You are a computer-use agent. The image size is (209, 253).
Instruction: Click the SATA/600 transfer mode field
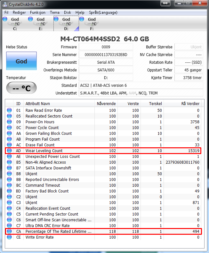coord(106,70)
